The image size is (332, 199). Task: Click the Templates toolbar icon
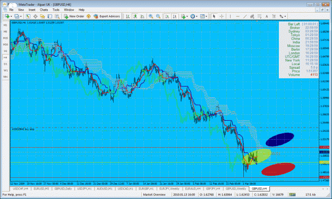point(202,16)
